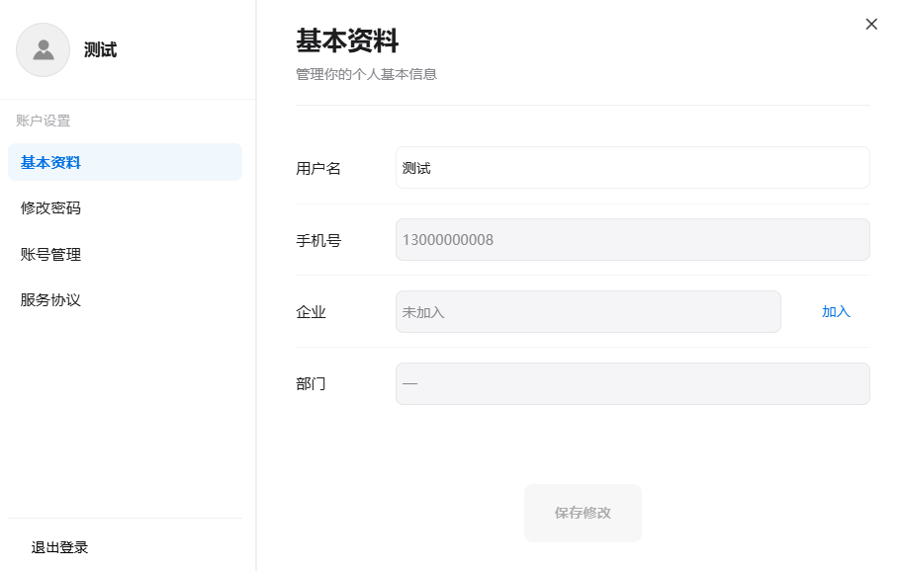Click 退出登录 to log out
Screen dimensions: 901x571
click(x=59, y=547)
